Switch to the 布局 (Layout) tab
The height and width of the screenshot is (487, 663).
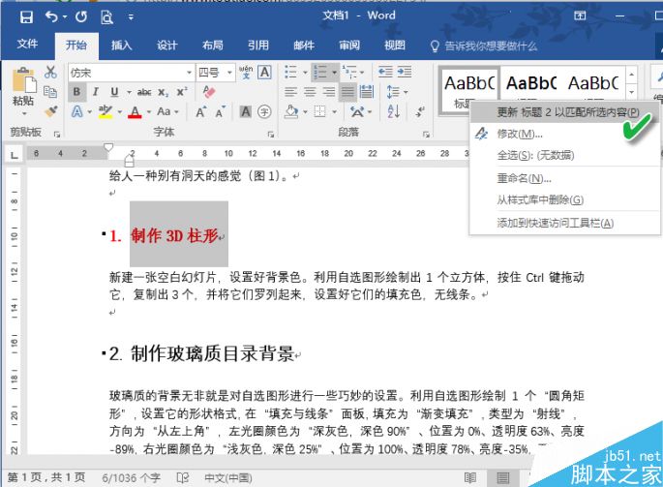[212, 45]
